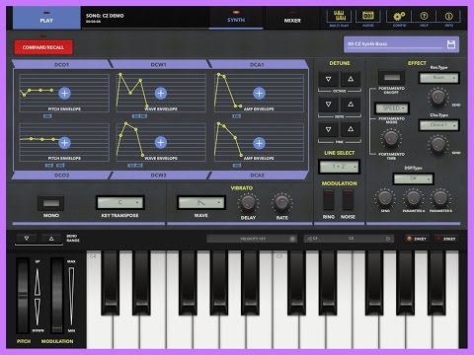Switch to the Play tab
The width and height of the screenshot is (474, 355).
pos(46,18)
